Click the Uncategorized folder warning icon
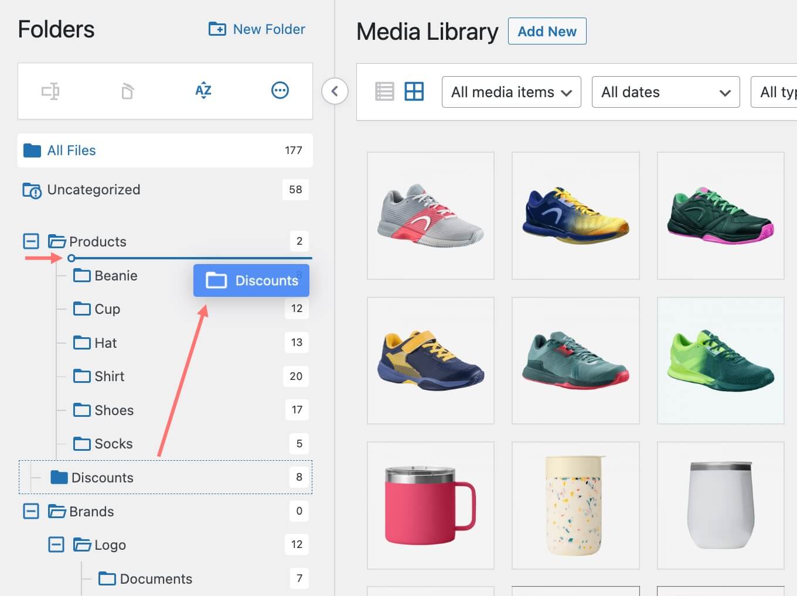This screenshot has width=797, height=596. 32,190
